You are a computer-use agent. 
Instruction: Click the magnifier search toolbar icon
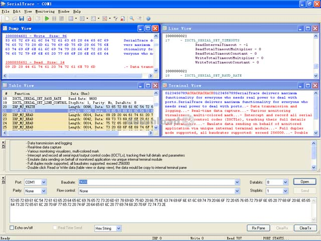(132, 19)
